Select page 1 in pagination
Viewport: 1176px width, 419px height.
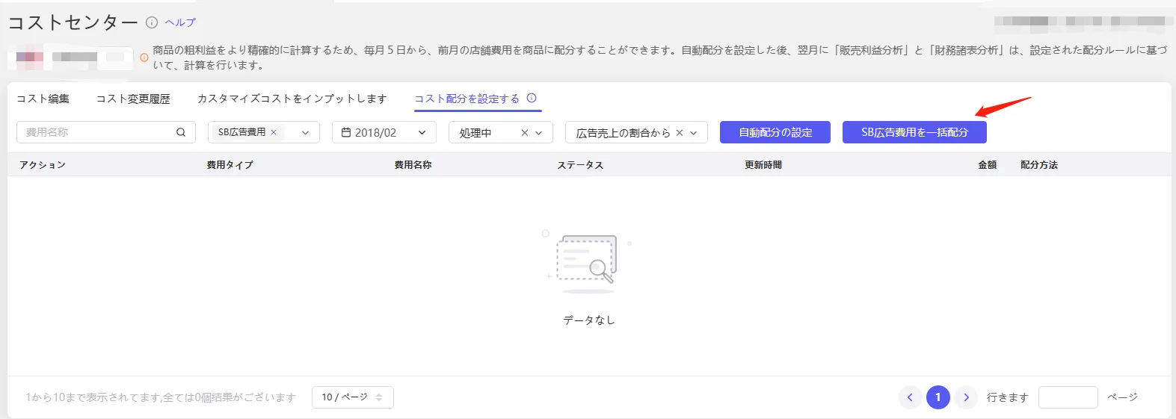click(x=938, y=397)
